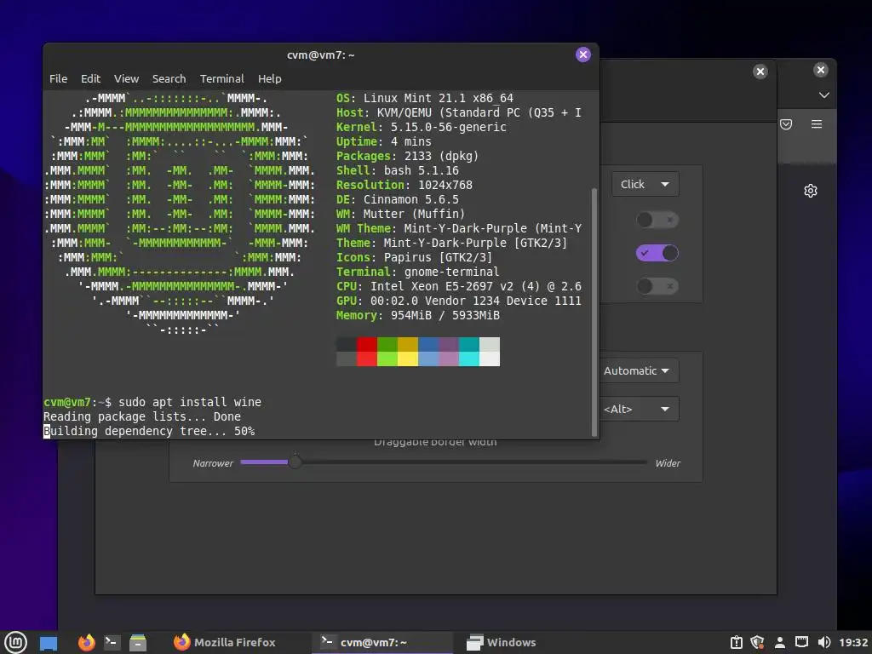Image resolution: width=872 pixels, height=654 pixels.
Task: Open the gear settings icon in Firefox page
Action: pos(811,191)
